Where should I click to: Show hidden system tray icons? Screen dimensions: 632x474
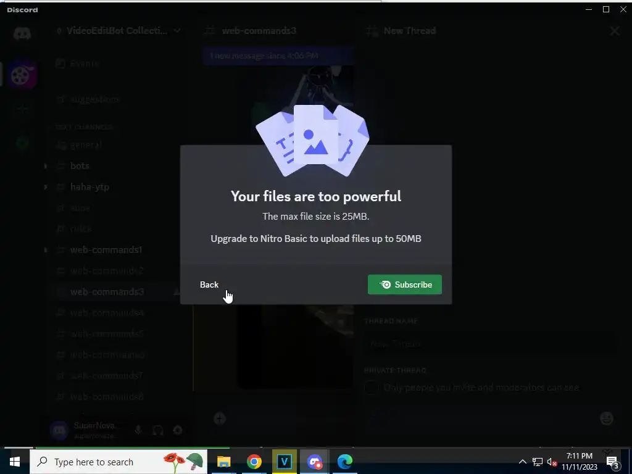tap(522, 462)
